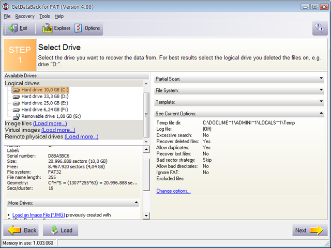The image size is (331, 248).
Task: Click the drive icon next to Hard drive (C:)
Action: [x=16, y=90]
